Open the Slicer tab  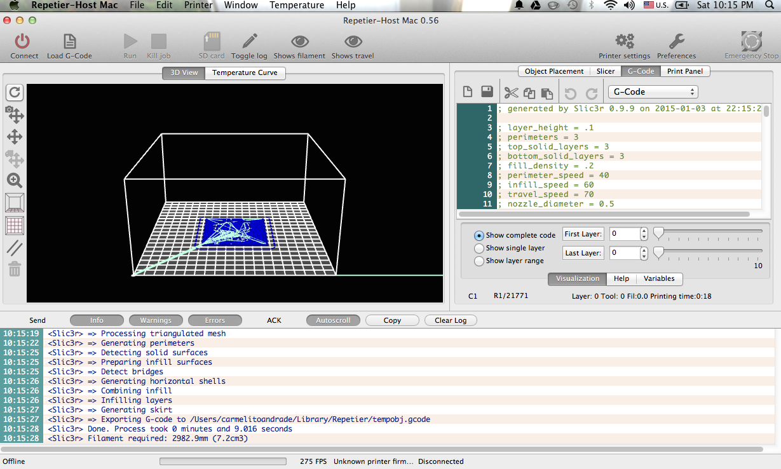coord(606,71)
